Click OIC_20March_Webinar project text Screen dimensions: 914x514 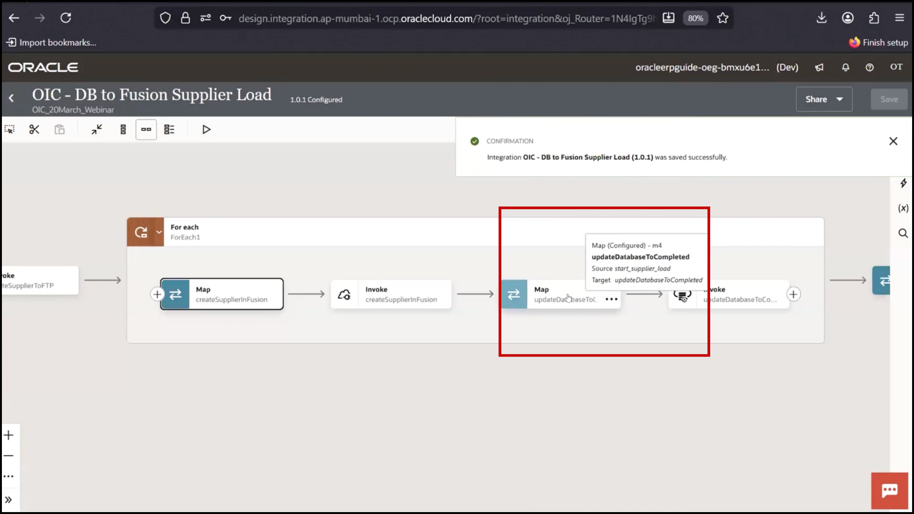coord(73,110)
